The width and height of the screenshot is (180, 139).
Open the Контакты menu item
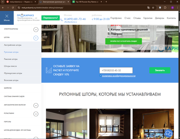pos(171,18)
